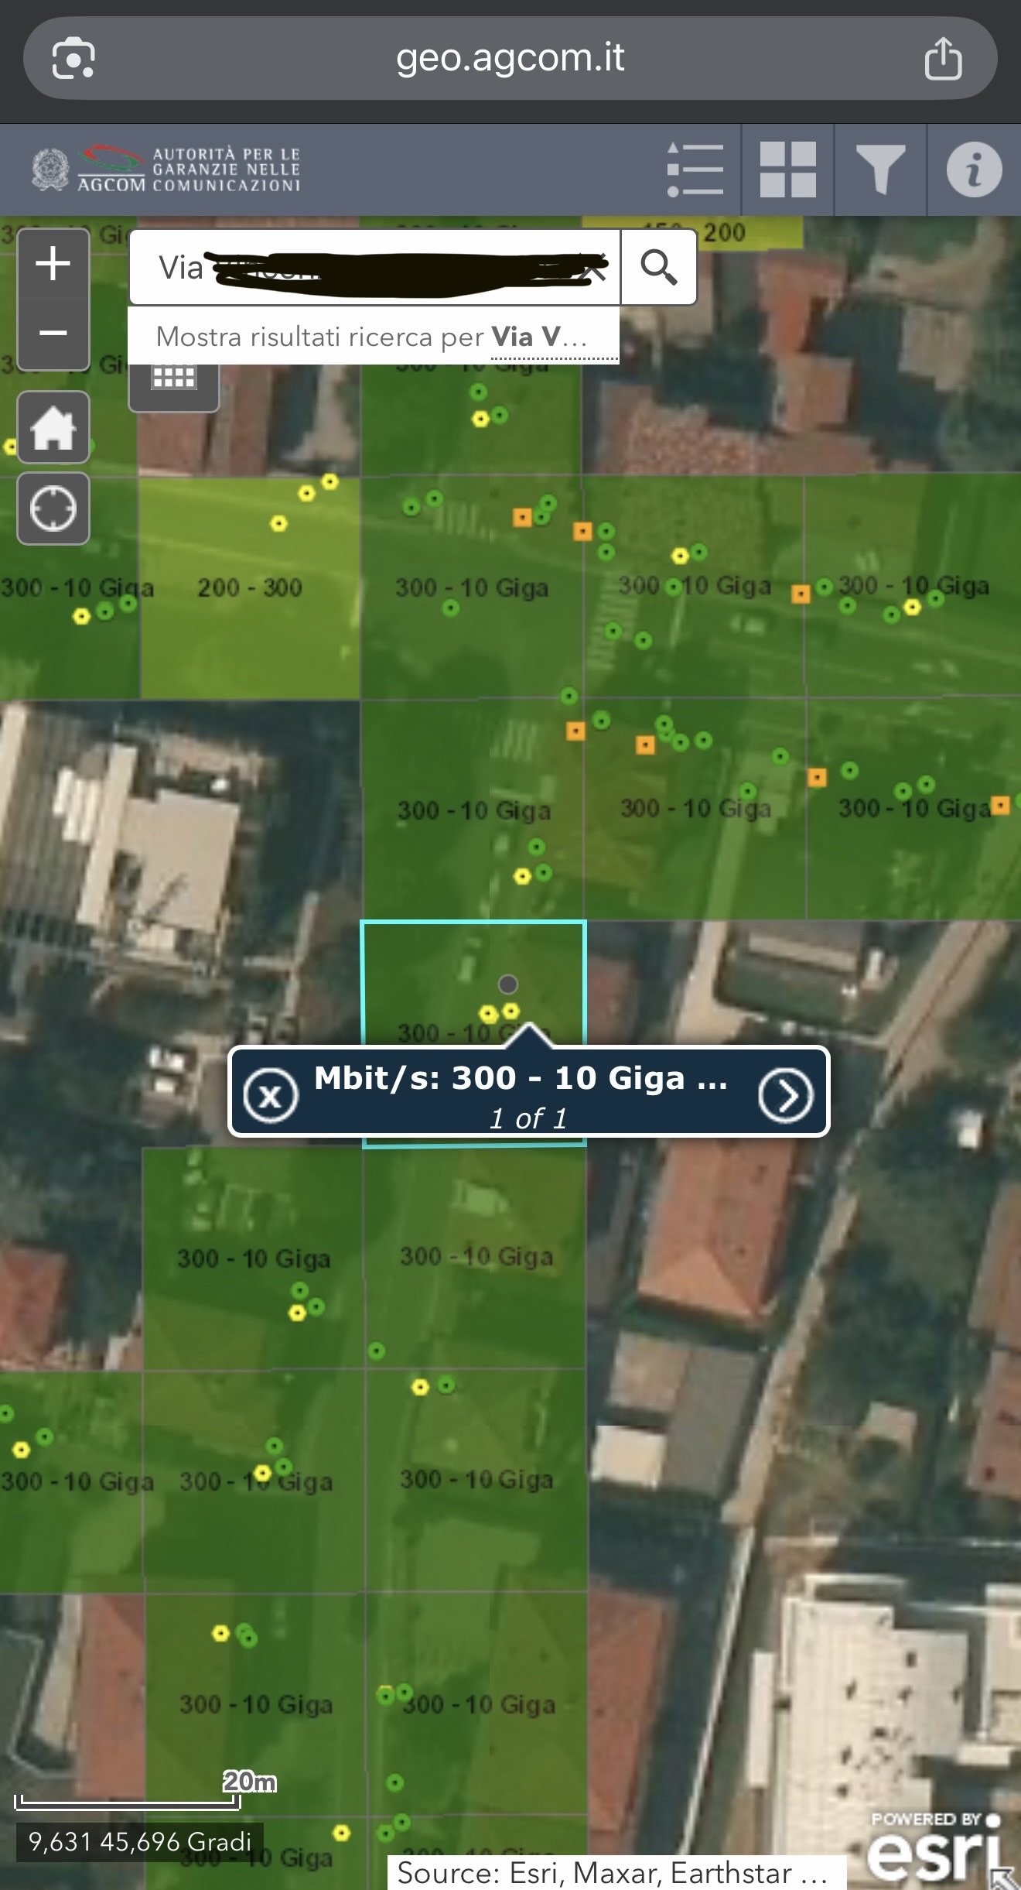This screenshot has width=1021, height=1890.
Task: Click the AGCOM logo
Action: 166,169
